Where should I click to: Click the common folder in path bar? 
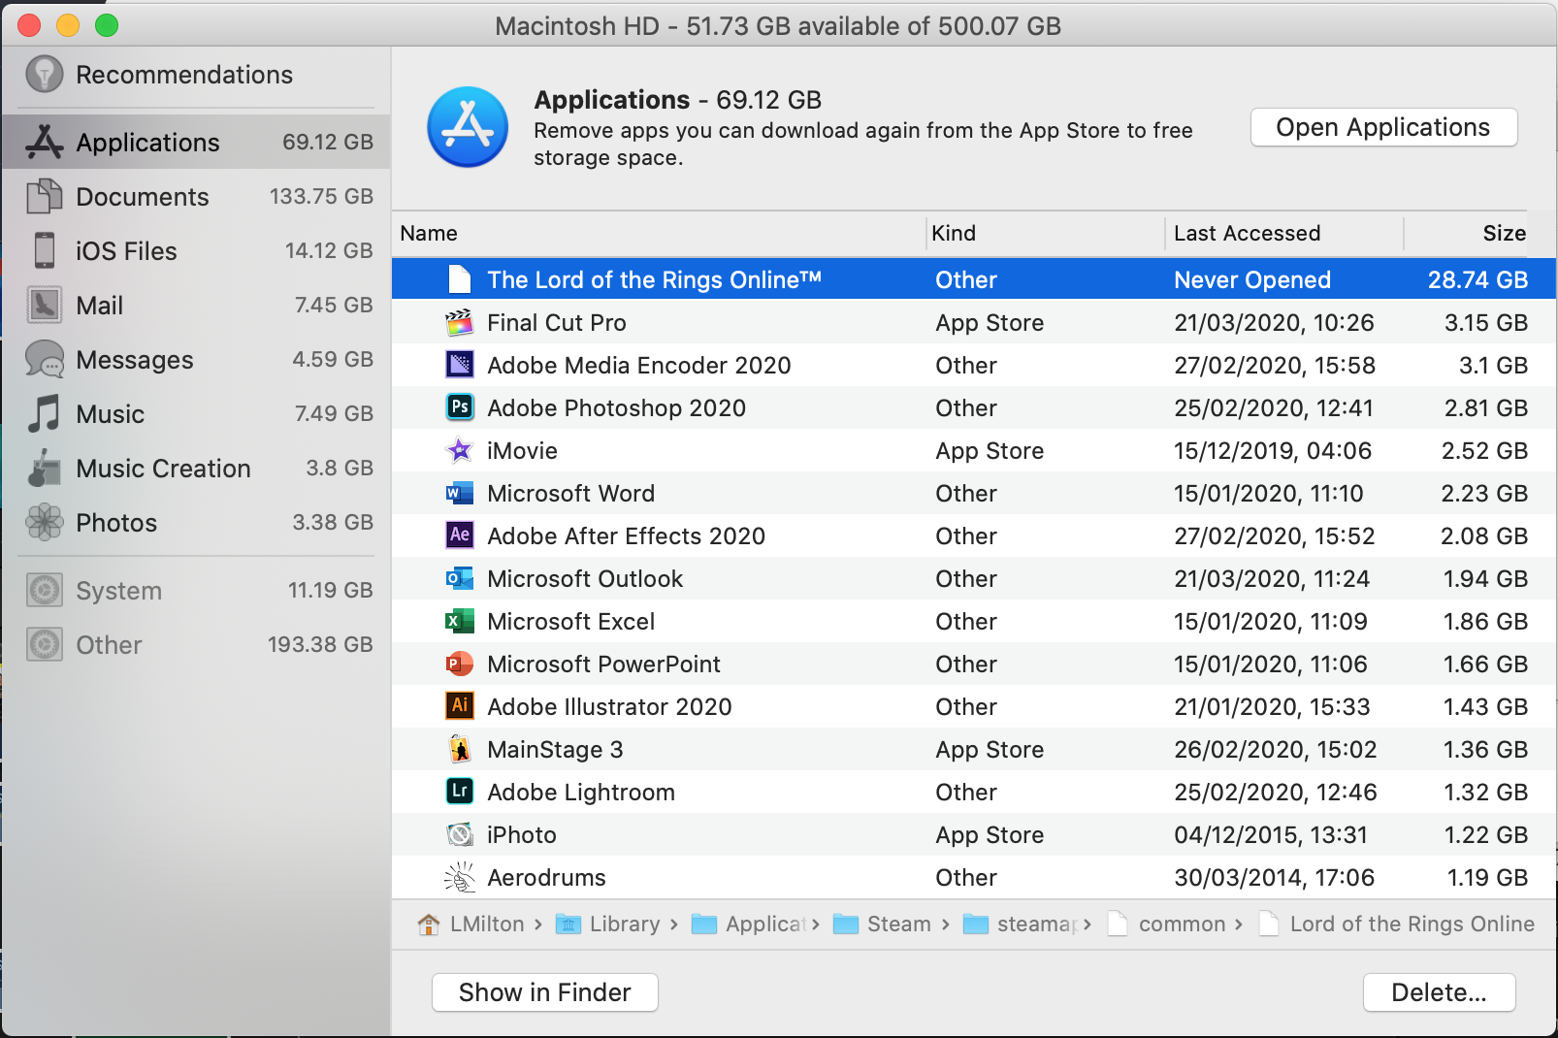point(1167,924)
